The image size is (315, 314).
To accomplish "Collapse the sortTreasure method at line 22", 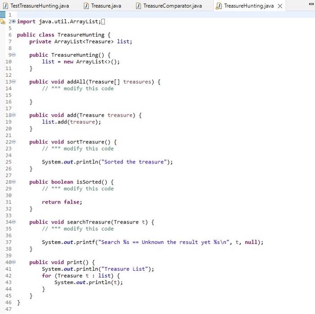I will point(13,142).
